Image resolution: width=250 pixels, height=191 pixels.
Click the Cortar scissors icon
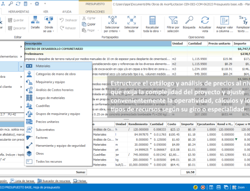pyautogui.click(x=84, y=18)
